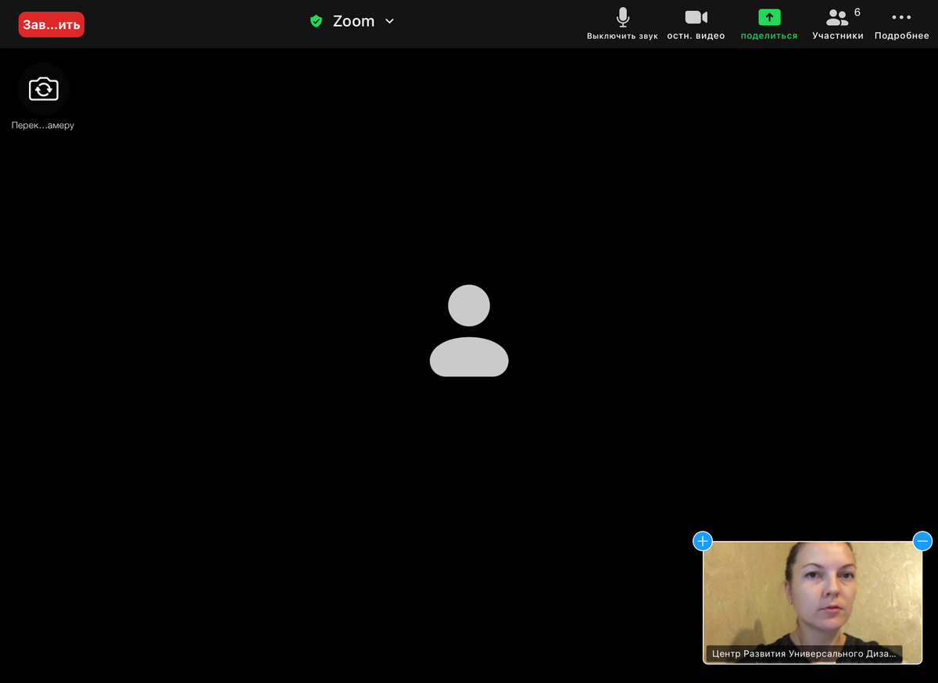
Task: Minimize self-view with blue minus icon
Action: tap(922, 541)
